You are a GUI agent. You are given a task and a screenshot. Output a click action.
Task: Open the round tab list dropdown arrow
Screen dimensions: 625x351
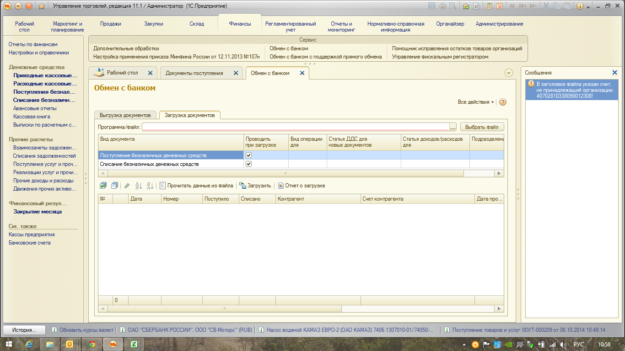(x=508, y=73)
